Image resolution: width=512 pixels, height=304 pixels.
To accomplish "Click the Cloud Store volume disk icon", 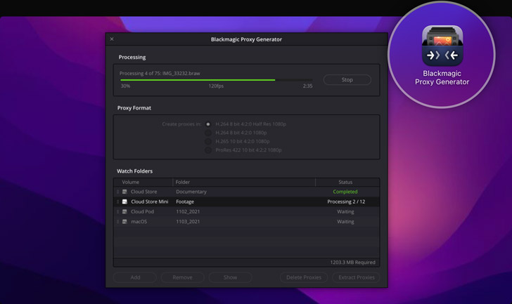I will [124, 192].
